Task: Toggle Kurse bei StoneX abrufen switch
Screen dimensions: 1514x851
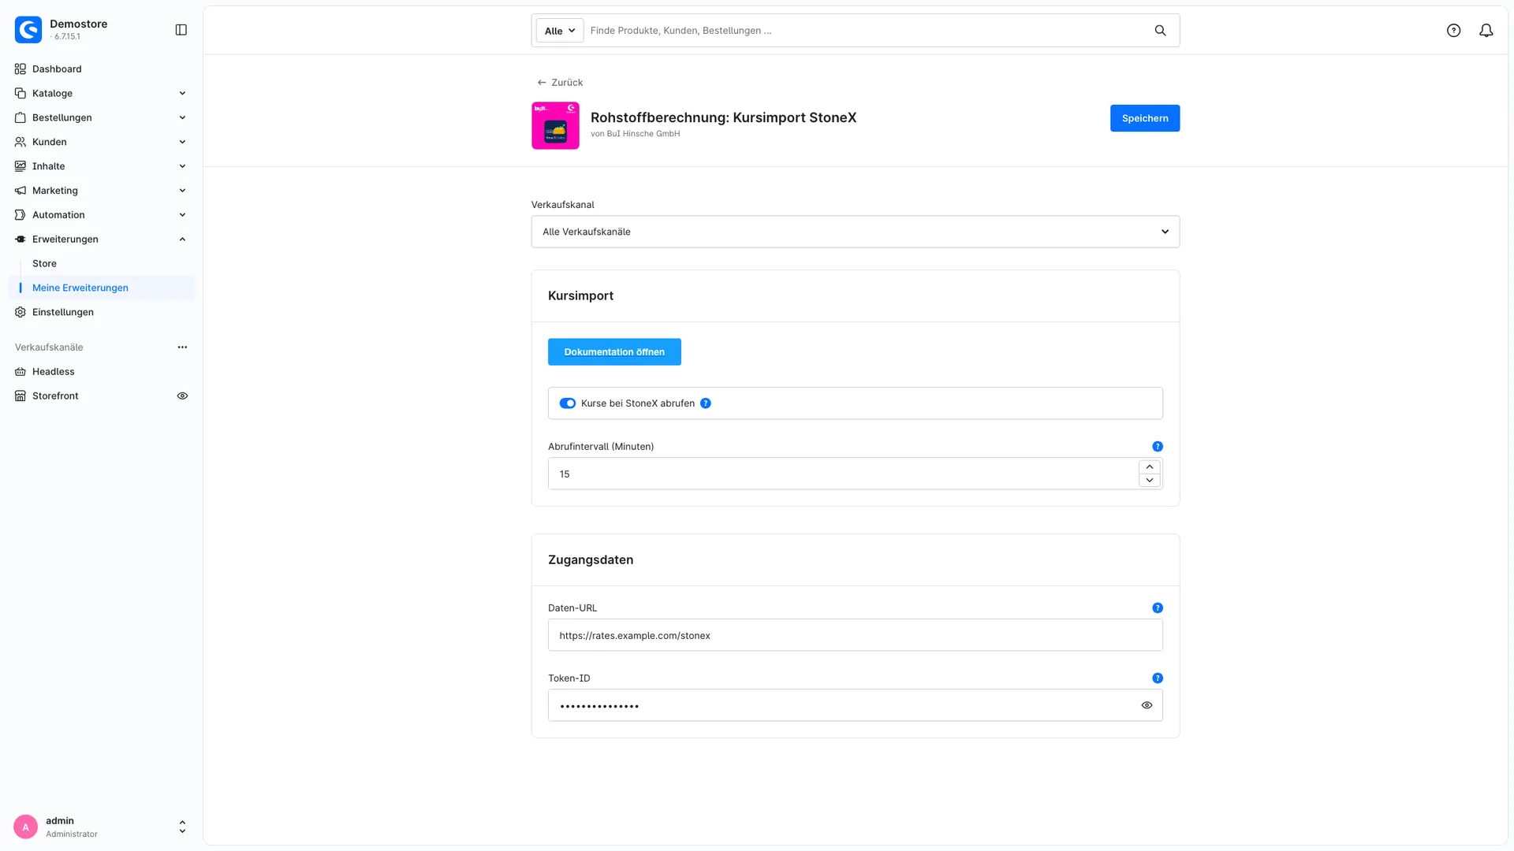Action: click(568, 403)
